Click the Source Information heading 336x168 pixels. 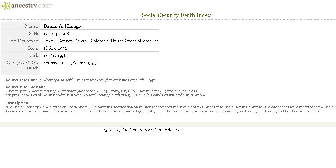coord(25,87)
